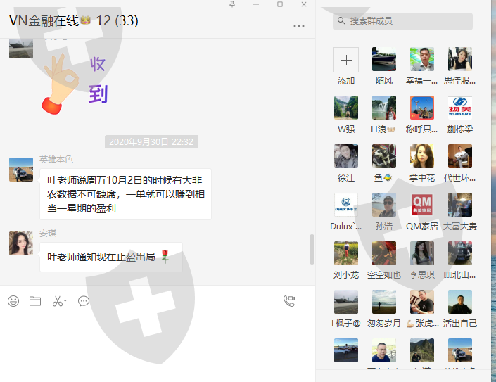Screen dimensions: 496x382
Task: Select the screenshot scissors tool
Action: [59, 301]
